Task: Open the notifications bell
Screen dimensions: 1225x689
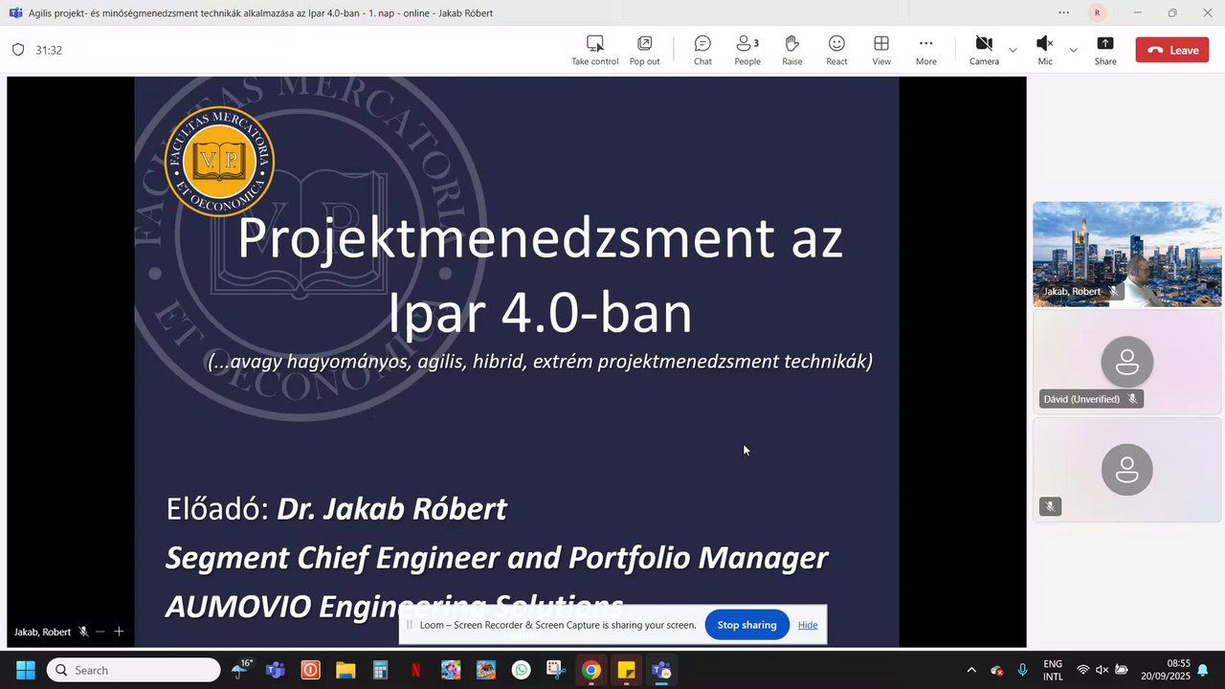Action: (x=1203, y=670)
